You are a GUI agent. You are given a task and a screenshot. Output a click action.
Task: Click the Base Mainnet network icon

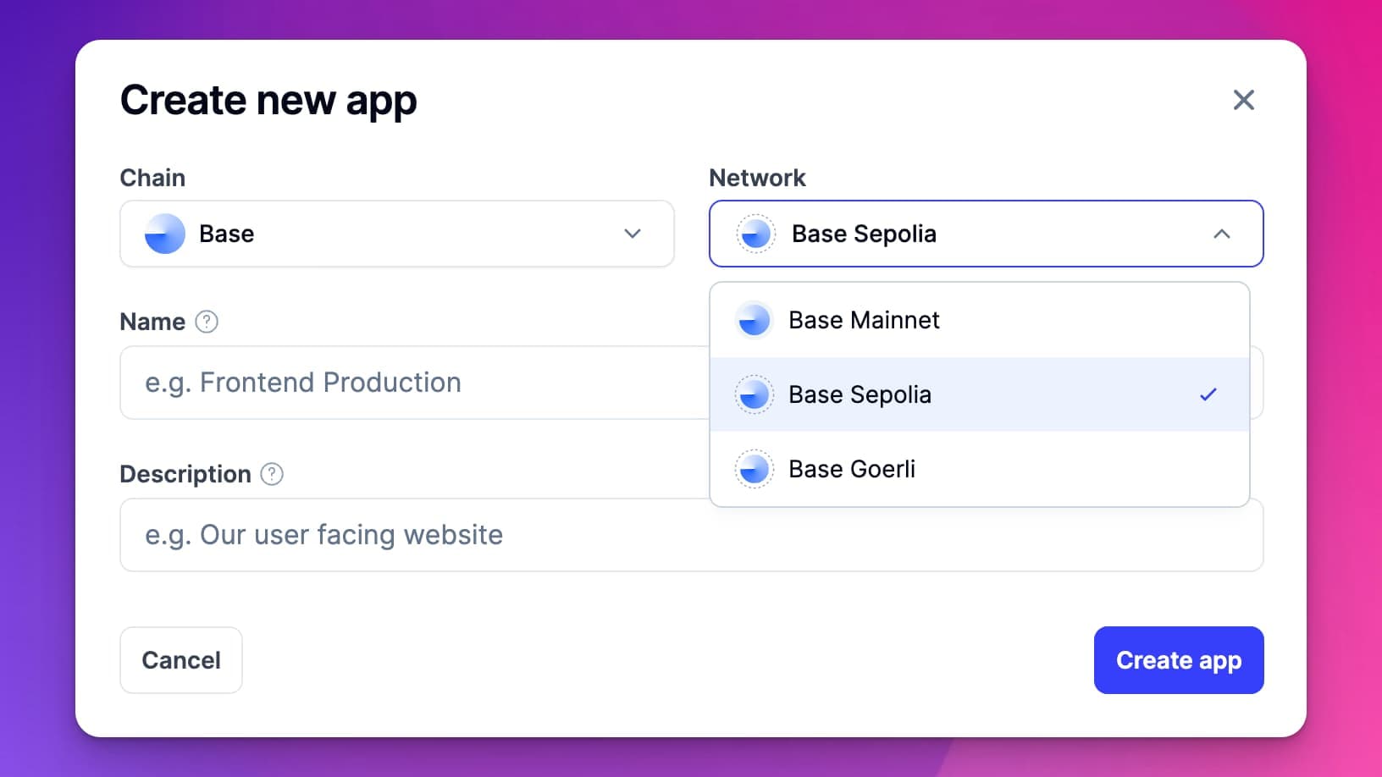coord(754,319)
